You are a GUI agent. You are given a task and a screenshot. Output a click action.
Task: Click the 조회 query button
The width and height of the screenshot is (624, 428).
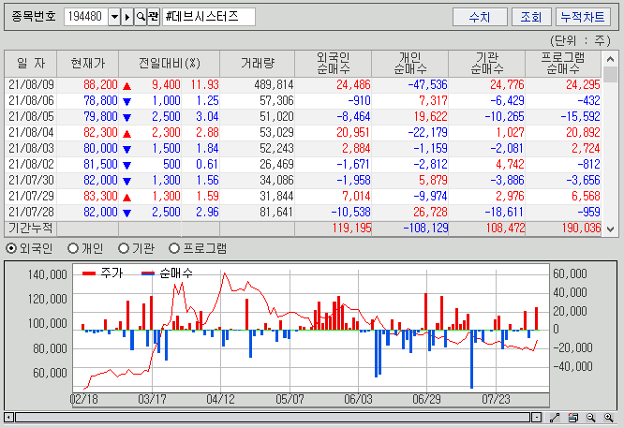[531, 17]
